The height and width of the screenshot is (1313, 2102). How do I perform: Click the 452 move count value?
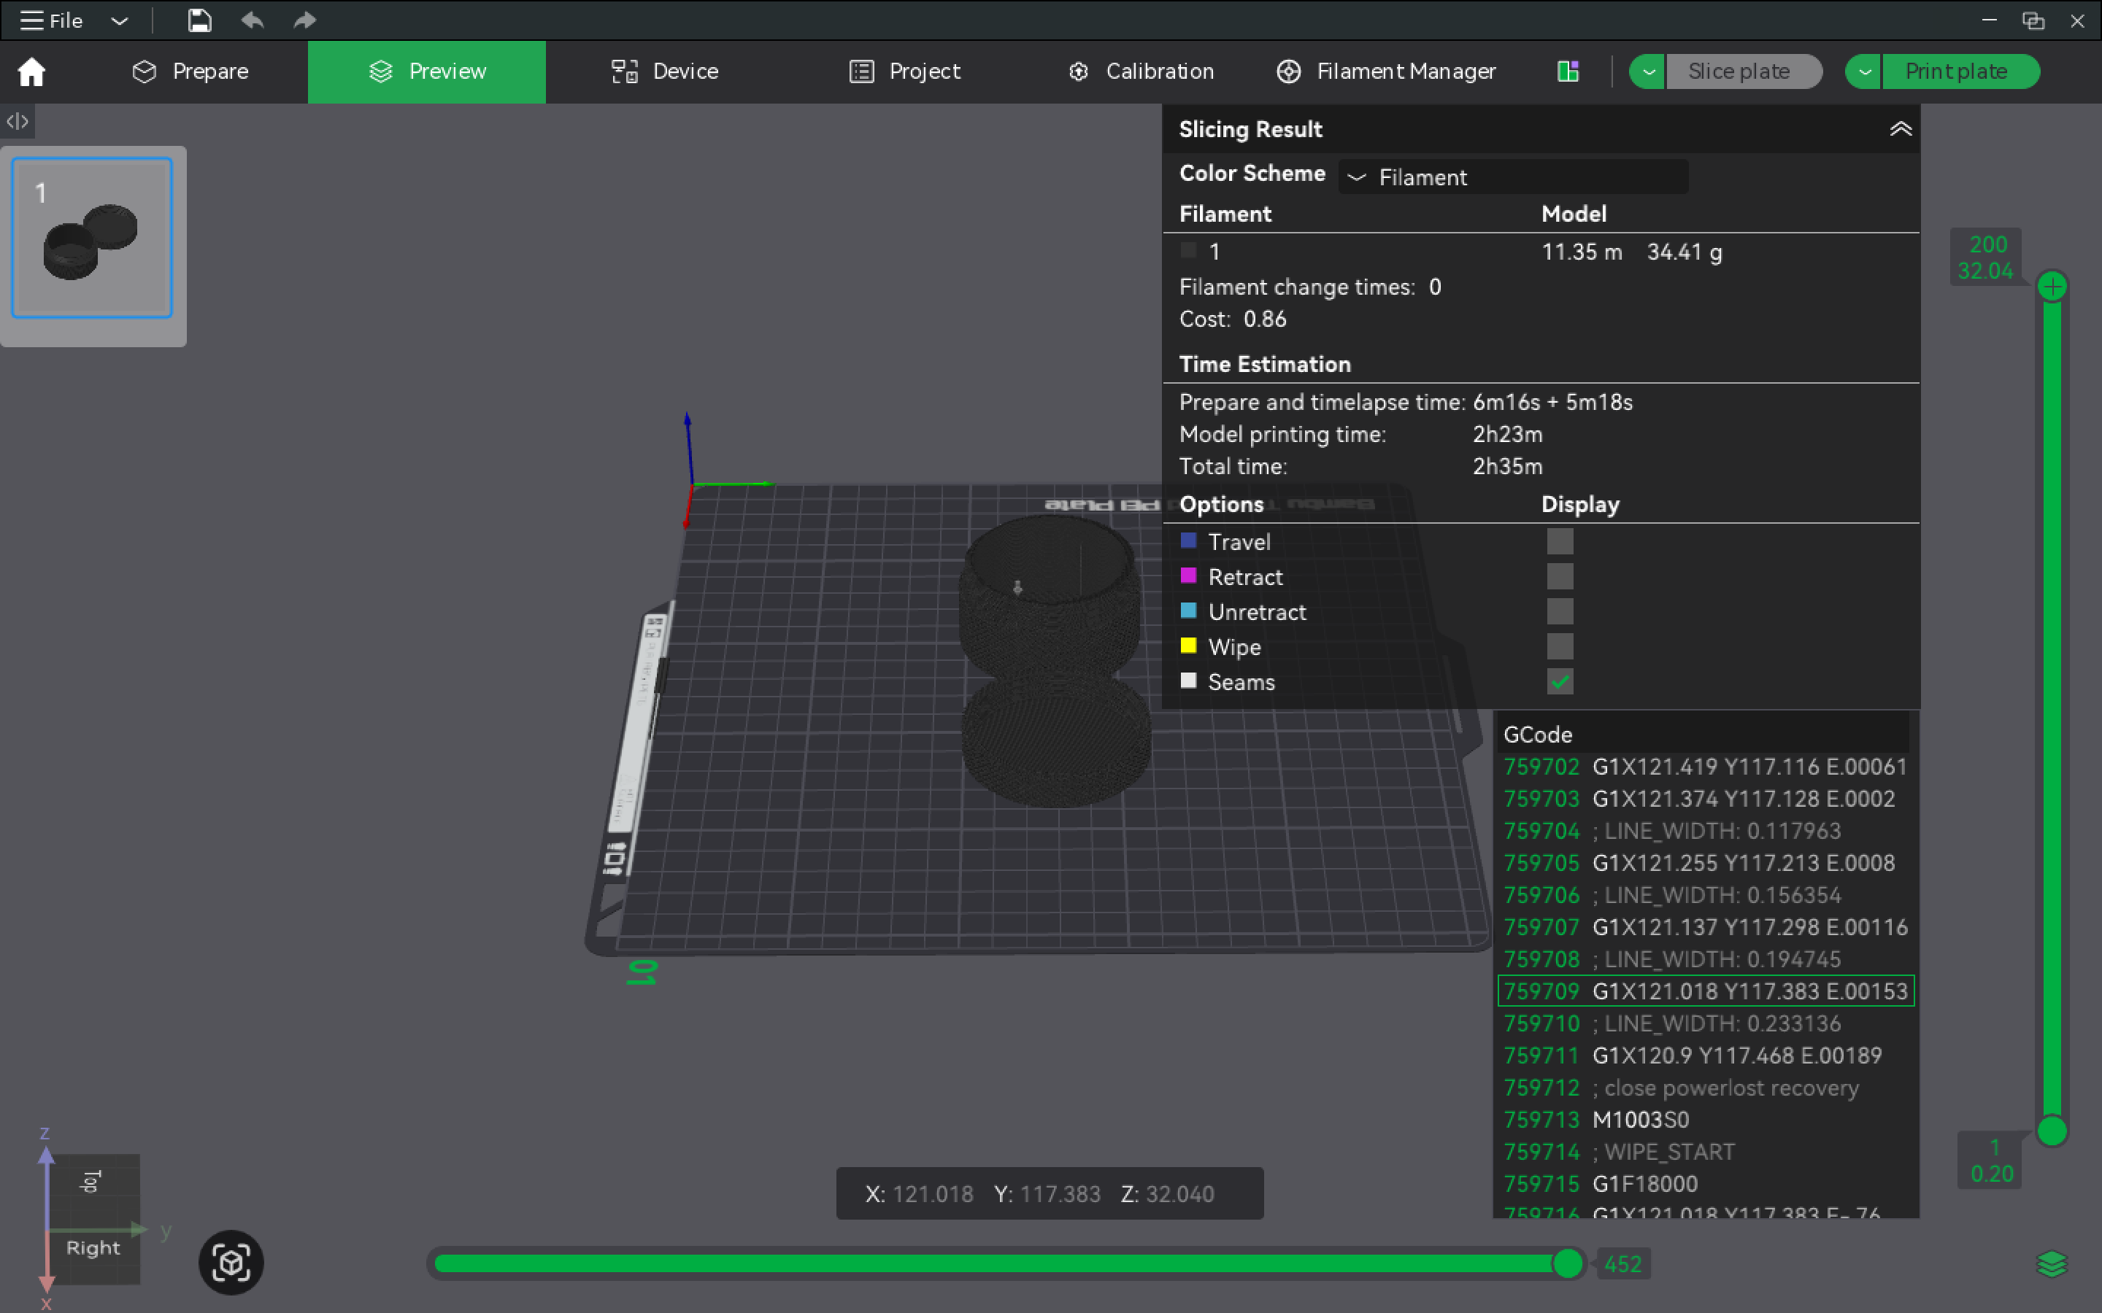1622,1264
